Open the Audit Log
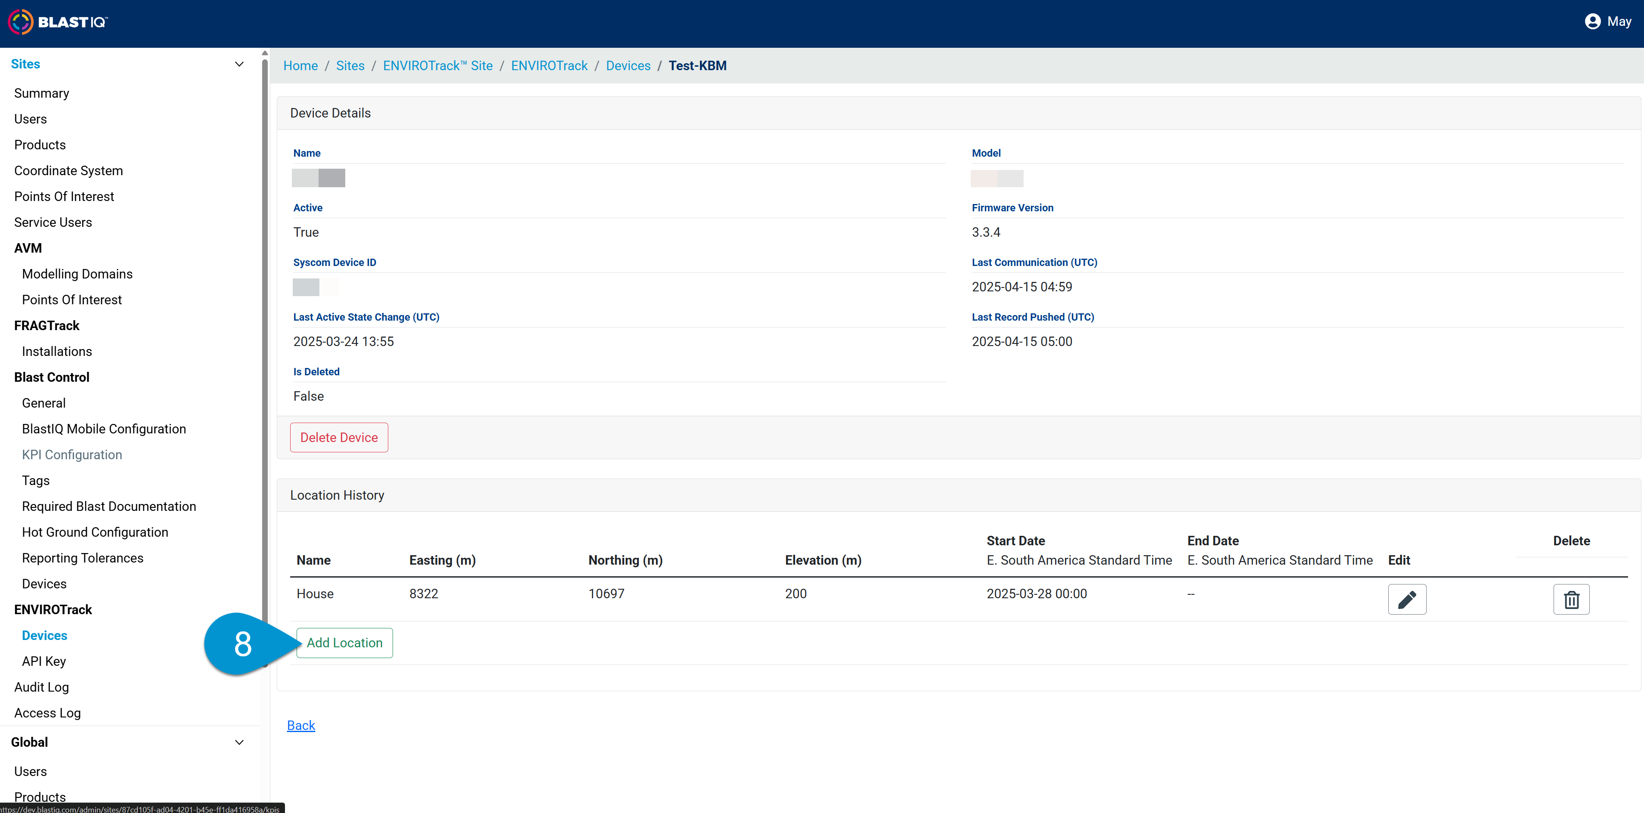Viewport: 1644px width, 813px height. (x=41, y=687)
